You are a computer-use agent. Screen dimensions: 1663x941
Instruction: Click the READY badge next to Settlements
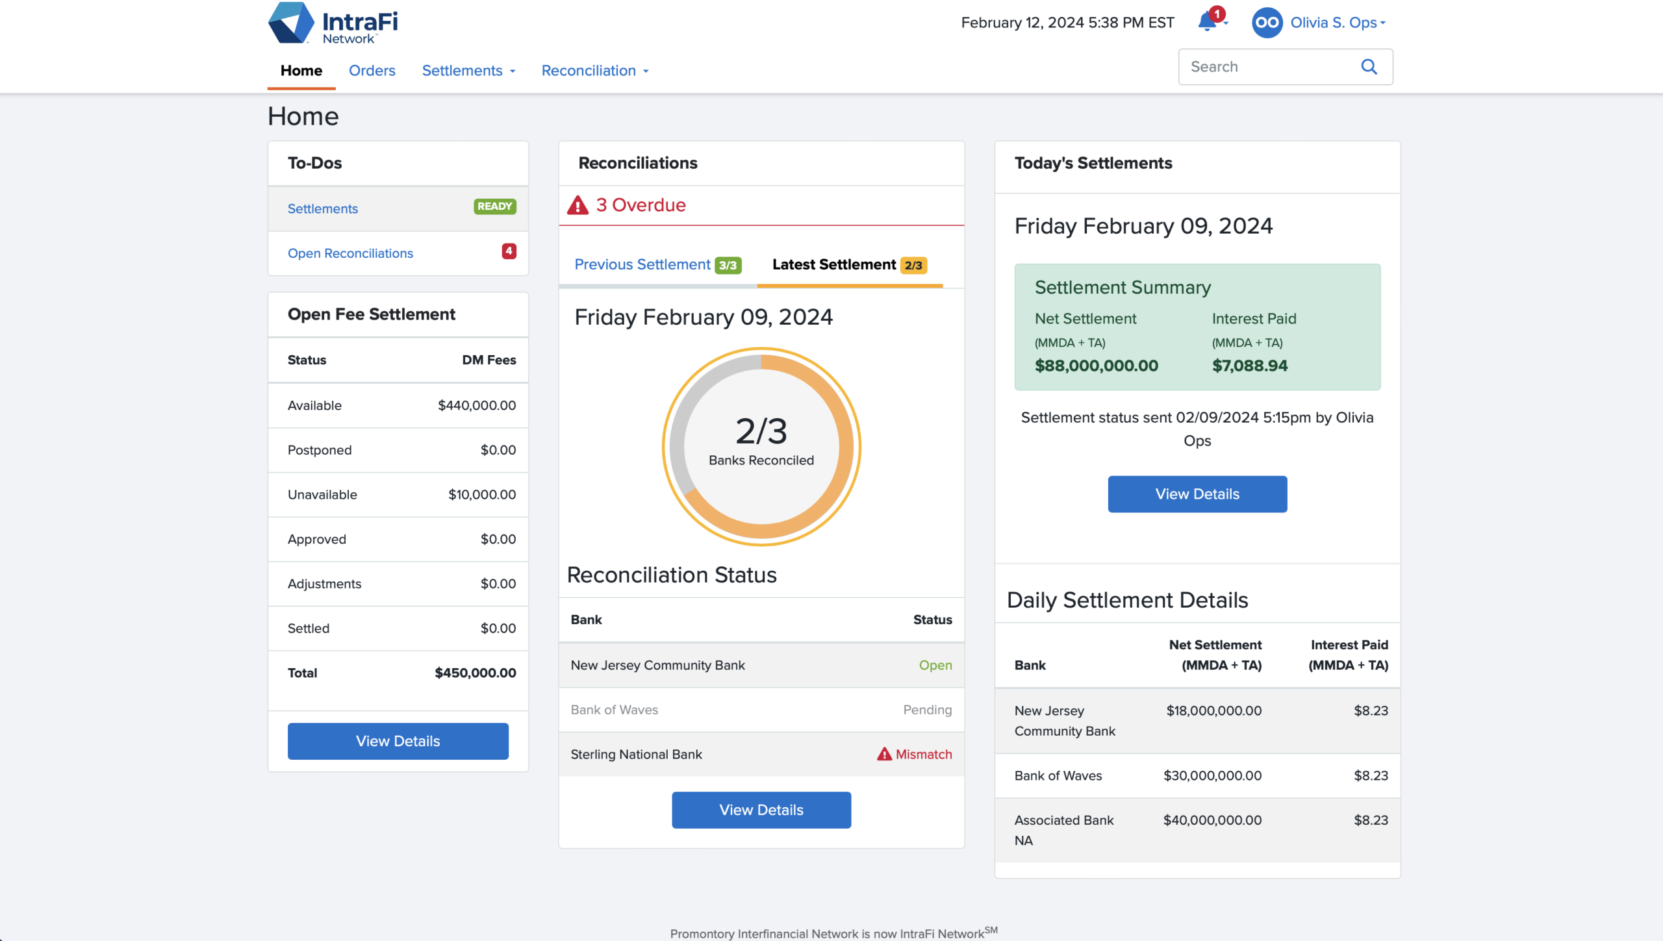point(494,207)
